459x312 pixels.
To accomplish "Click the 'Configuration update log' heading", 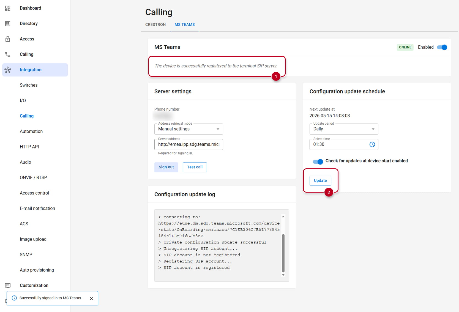I will pos(185,195).
